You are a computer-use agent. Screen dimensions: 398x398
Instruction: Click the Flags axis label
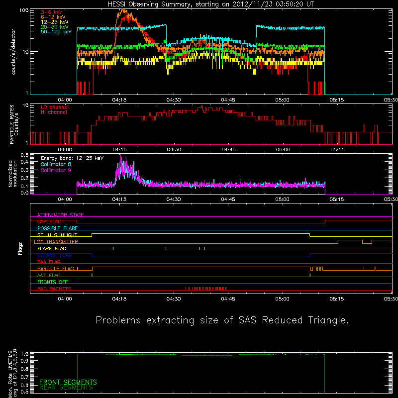tap(20, 248)
